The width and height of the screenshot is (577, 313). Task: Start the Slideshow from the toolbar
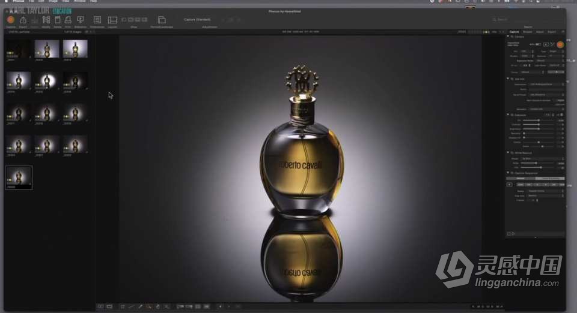(x=80, y=19)
